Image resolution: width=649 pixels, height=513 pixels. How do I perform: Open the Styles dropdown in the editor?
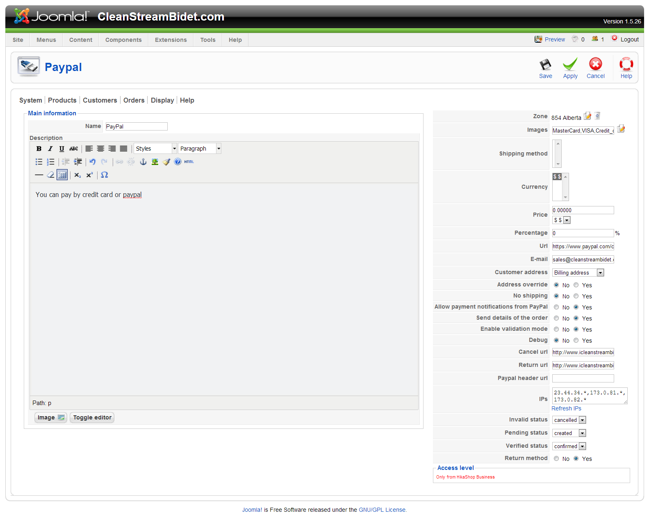[155, 149]
